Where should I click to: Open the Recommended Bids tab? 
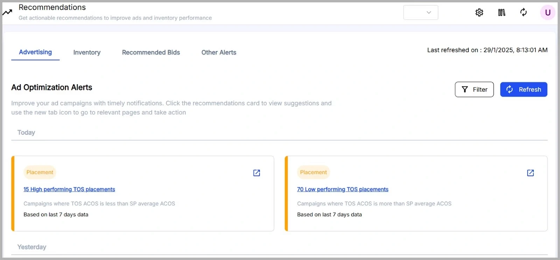coord(151,52)
